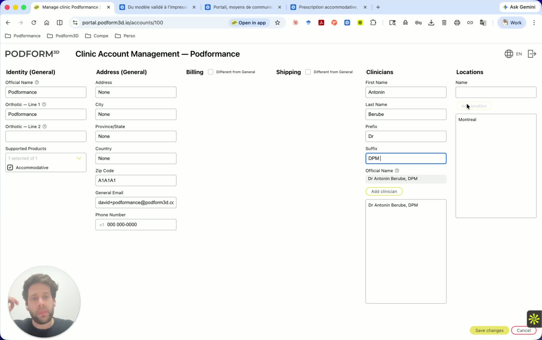Click the Orthotic Line 2 field
This screenshot has height=340, width=542.
tap(46, 136)
